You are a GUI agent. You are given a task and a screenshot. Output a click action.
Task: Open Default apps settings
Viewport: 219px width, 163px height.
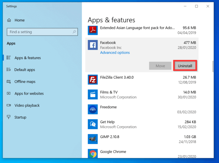click(25, 70)
